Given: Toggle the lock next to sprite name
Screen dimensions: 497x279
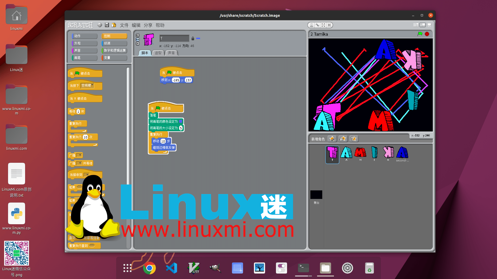Looking at the screenshot, I should [x=193, y=38].
